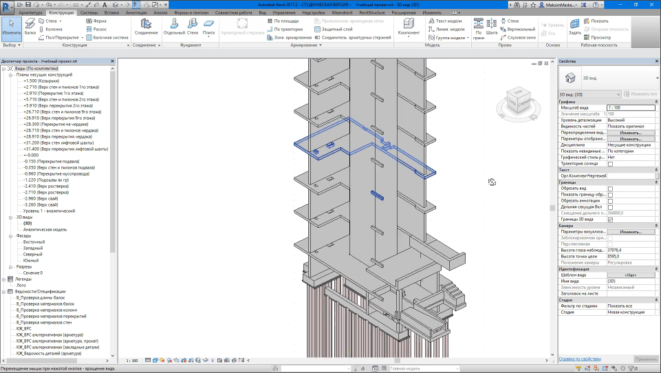This screenshot has height=373, width=661.
Task: Click the Справка по свойствам link
Action: tap(579, 359)
